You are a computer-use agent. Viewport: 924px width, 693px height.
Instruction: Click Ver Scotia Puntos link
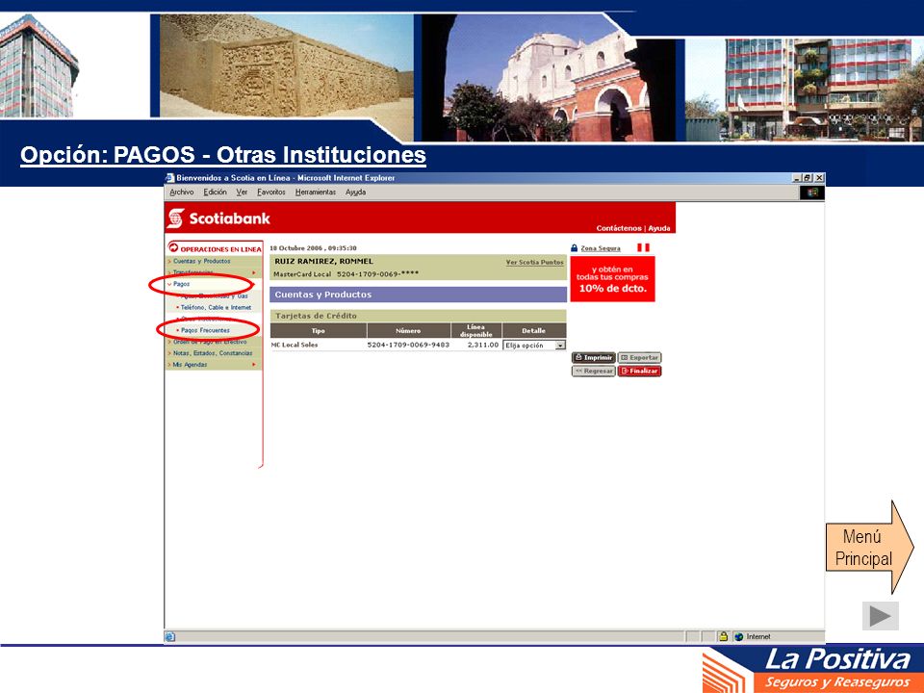534,262
